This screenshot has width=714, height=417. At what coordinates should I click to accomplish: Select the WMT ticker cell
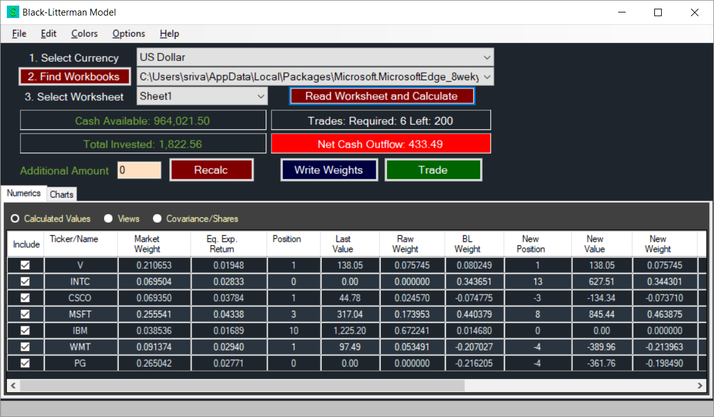click(x=81, y=347)
